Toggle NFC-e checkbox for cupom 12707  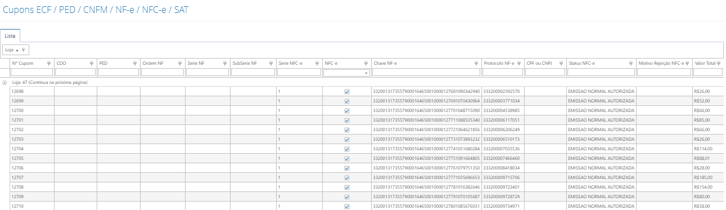(x=346, y=178)
